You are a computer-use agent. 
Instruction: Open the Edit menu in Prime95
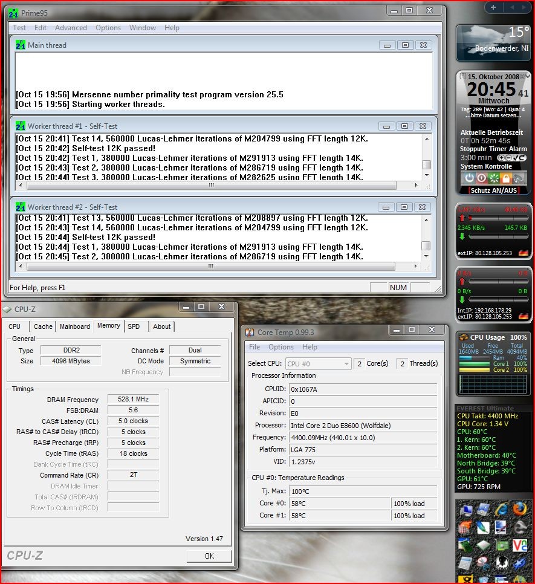(x=41, y=28)
